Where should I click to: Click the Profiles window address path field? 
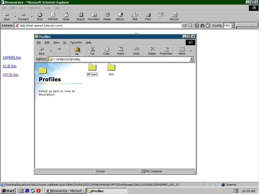(119, 59)
